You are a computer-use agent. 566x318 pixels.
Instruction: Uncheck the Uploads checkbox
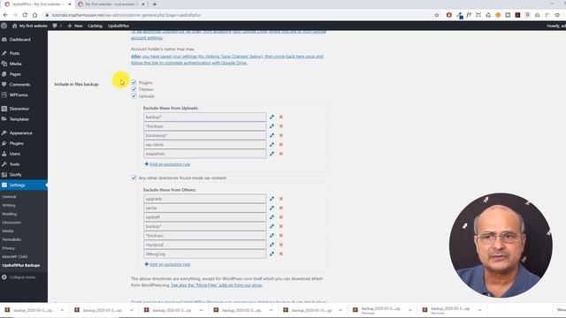click(x=134, y=96)
